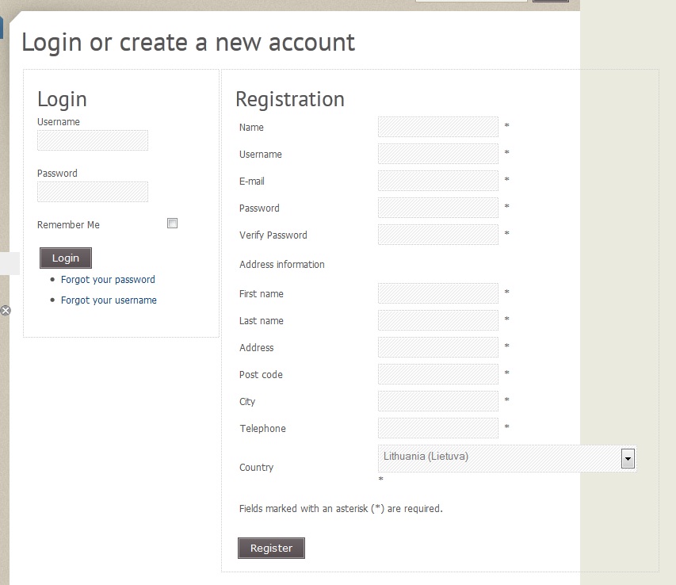Click the Registration Username input box
Screen dimensions: 676x585
438,154
